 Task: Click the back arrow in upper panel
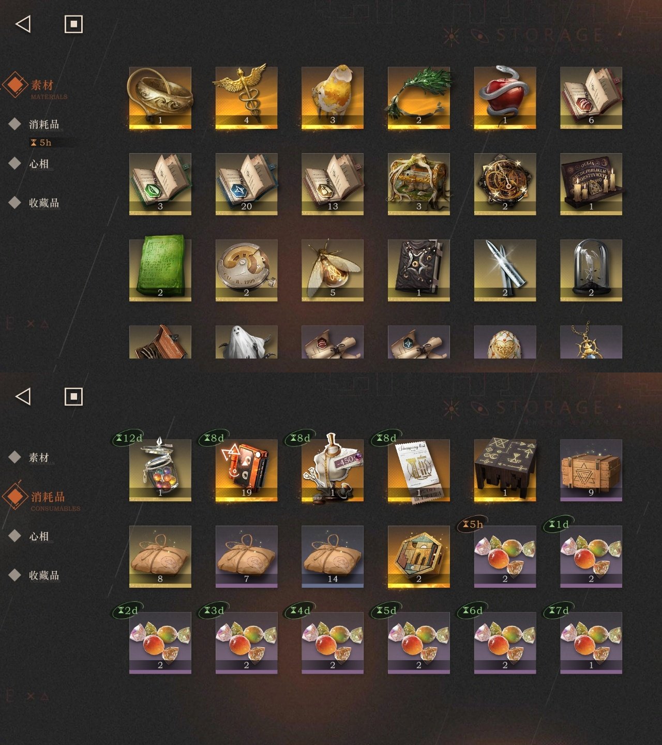click(x=23, y=24)
